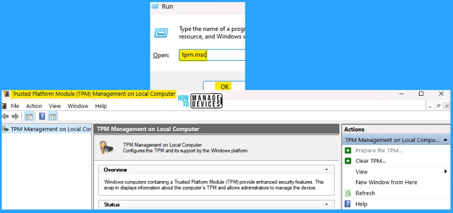The height and width of the screenshot is (213, 453).
Task: Click Refresh action label
Action: (365, 193)
